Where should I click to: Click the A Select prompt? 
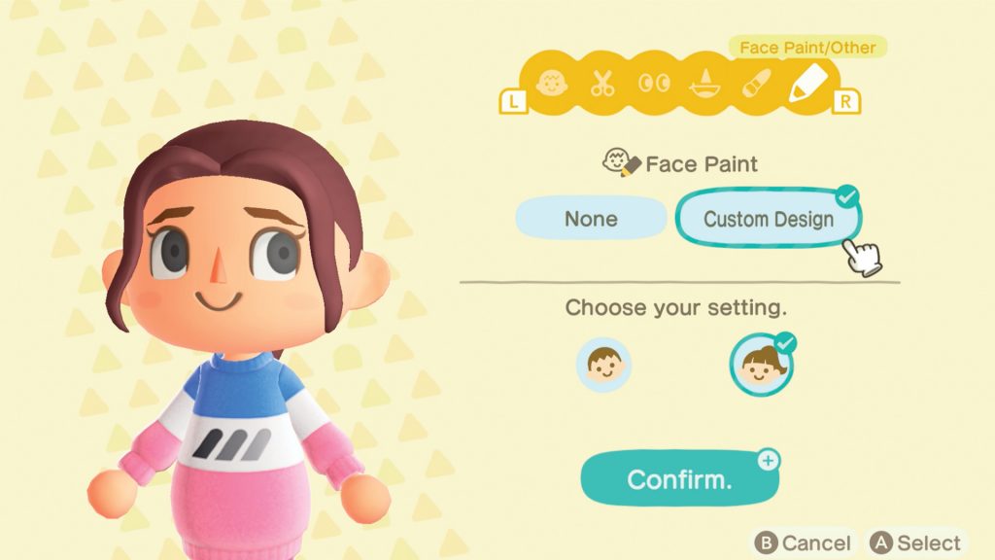915,542
